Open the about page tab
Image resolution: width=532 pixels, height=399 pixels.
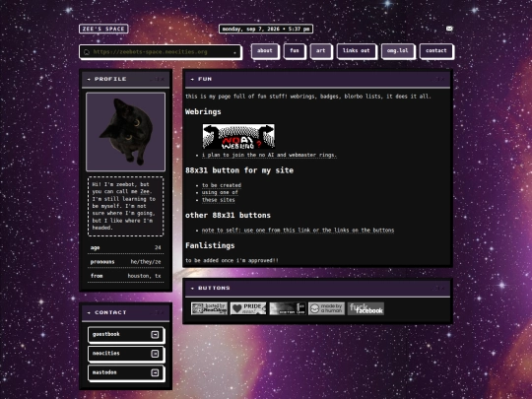pos(265,51)
